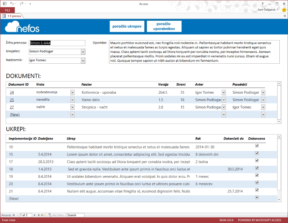The height and width of the screenshot is (223, 288).
Task: Open Avtor dropdown for Varno delo row
Action: (224, 100)
